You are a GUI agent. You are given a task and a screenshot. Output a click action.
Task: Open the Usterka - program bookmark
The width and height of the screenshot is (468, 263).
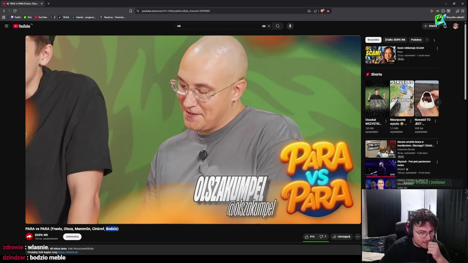[x=84, y=17]
